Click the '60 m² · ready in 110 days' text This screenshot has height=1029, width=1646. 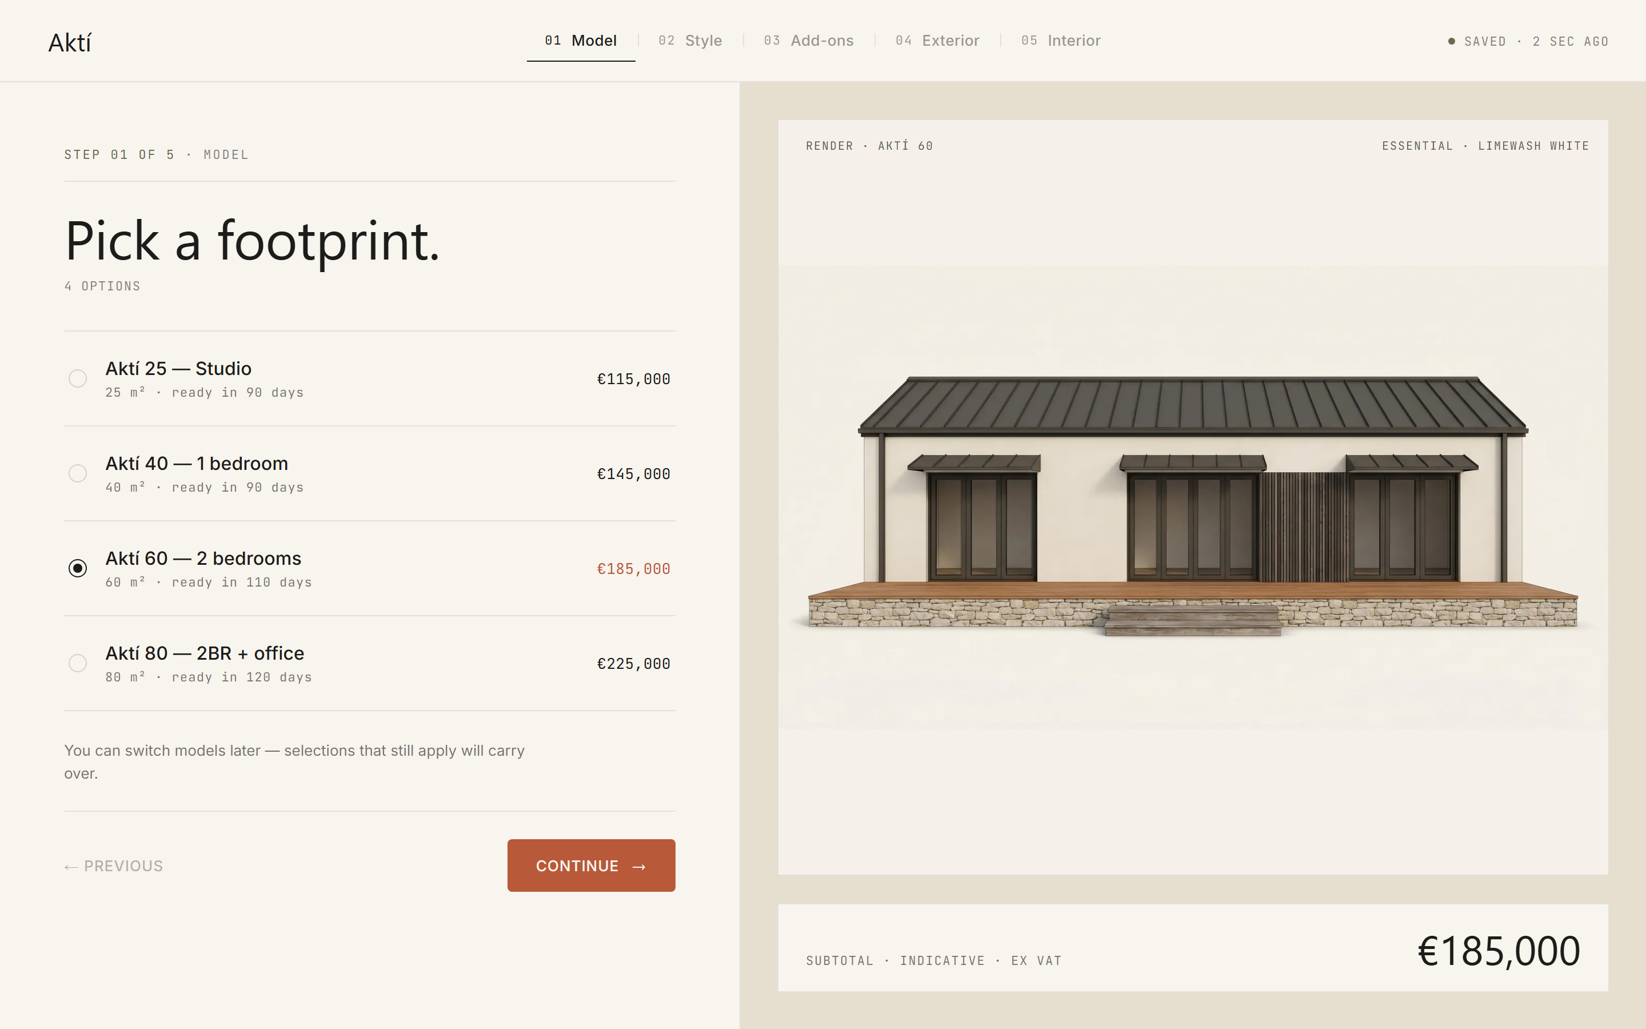pyautogui.click(x=209, y=583)
